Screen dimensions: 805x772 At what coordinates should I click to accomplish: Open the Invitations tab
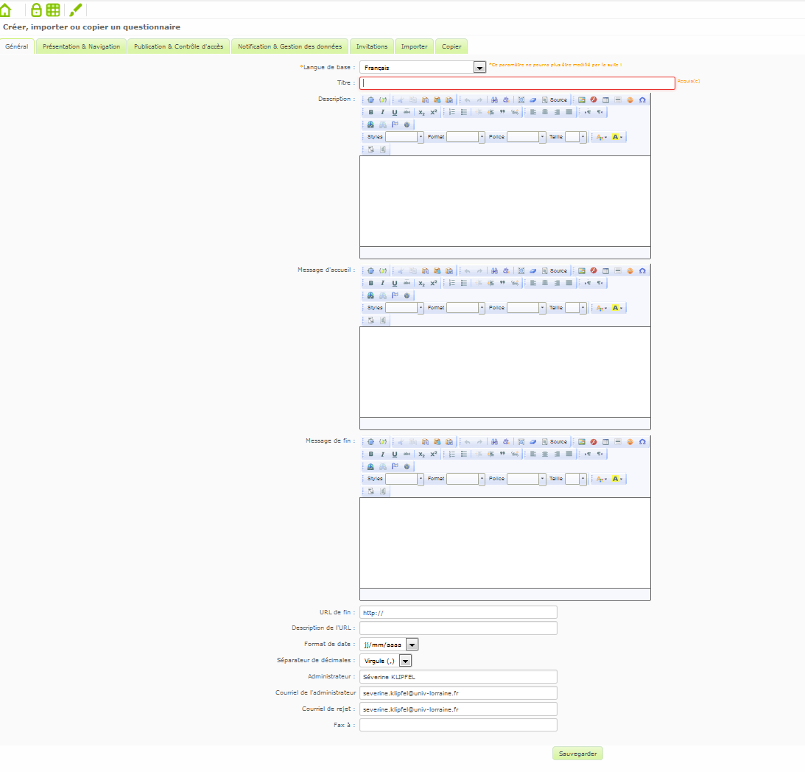[372, 46]
